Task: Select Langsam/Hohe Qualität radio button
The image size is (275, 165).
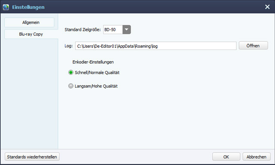Action: click(71, 86)
